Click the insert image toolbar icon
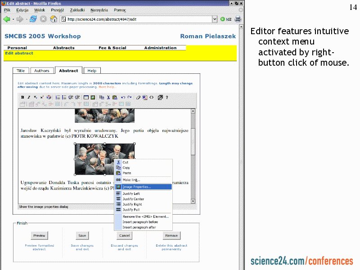The height and width of the screenshot is (270, 360). pos(93,97)
